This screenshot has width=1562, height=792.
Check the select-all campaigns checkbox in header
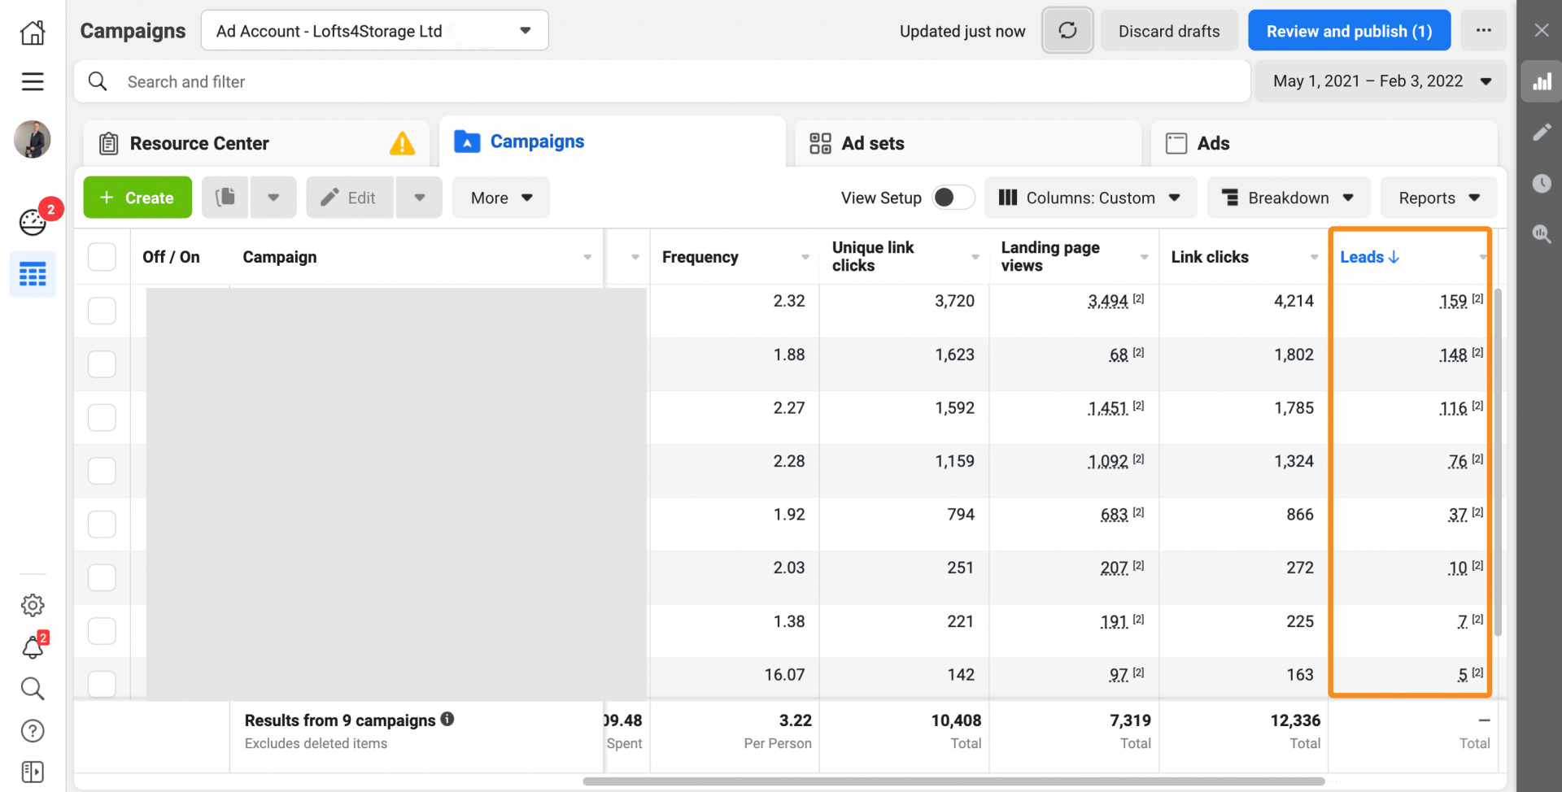[x=102, y=257]
